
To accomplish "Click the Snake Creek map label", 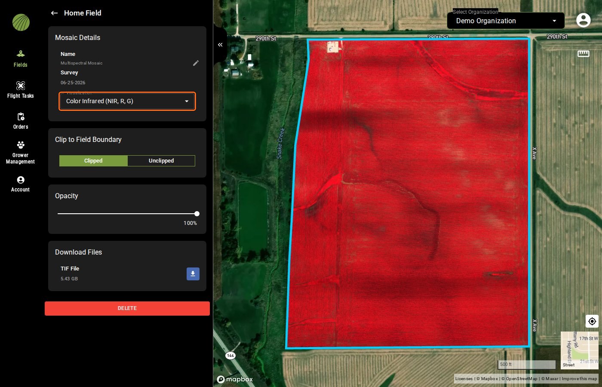I will pos(280,143).
